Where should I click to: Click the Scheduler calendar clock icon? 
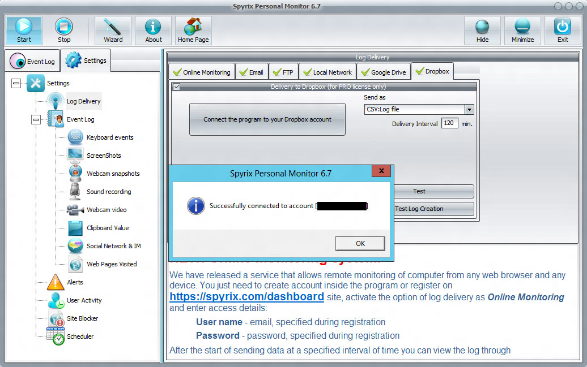(56, 336)
